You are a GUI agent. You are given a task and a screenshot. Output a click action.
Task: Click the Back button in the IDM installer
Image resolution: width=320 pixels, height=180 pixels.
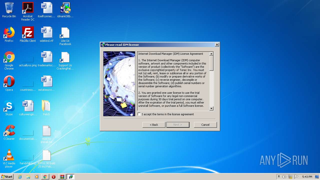point(154,125)
